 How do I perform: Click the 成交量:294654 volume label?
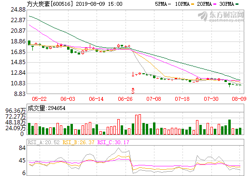point(46,108)
